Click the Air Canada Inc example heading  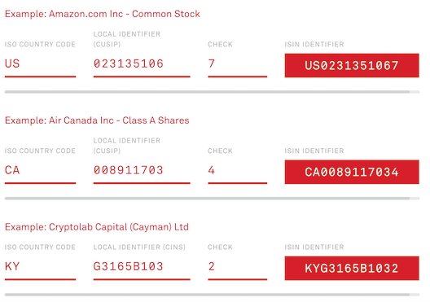tap(97, 120)
